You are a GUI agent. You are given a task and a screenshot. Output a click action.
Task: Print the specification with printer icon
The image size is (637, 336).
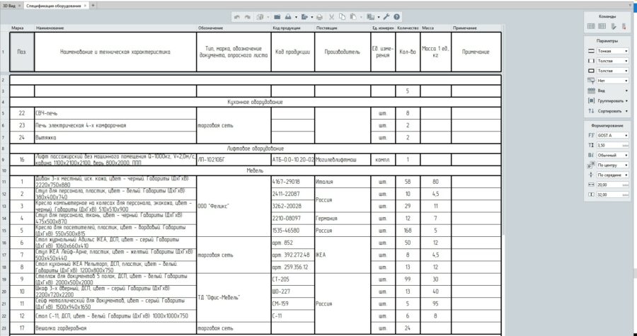[x=320, y=17]
